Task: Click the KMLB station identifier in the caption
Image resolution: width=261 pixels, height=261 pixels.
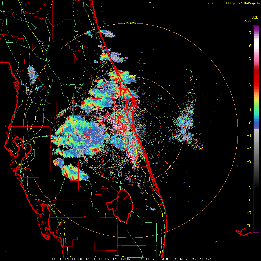Action: pyautogui.click(x=167, y=259)
